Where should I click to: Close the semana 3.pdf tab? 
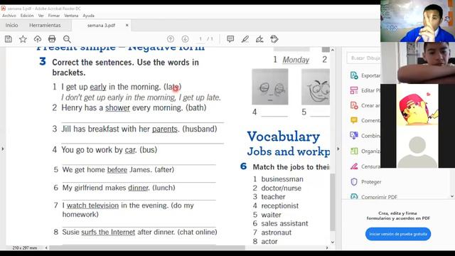[127, 26]
